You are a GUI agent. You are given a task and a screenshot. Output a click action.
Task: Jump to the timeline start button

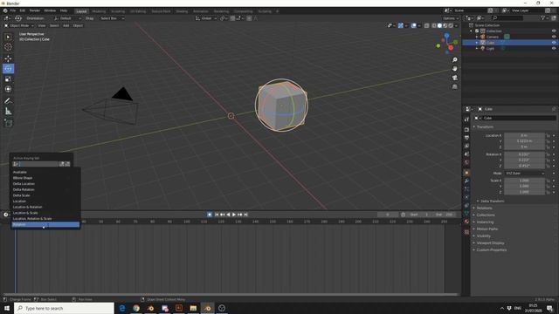click(217, 215)
